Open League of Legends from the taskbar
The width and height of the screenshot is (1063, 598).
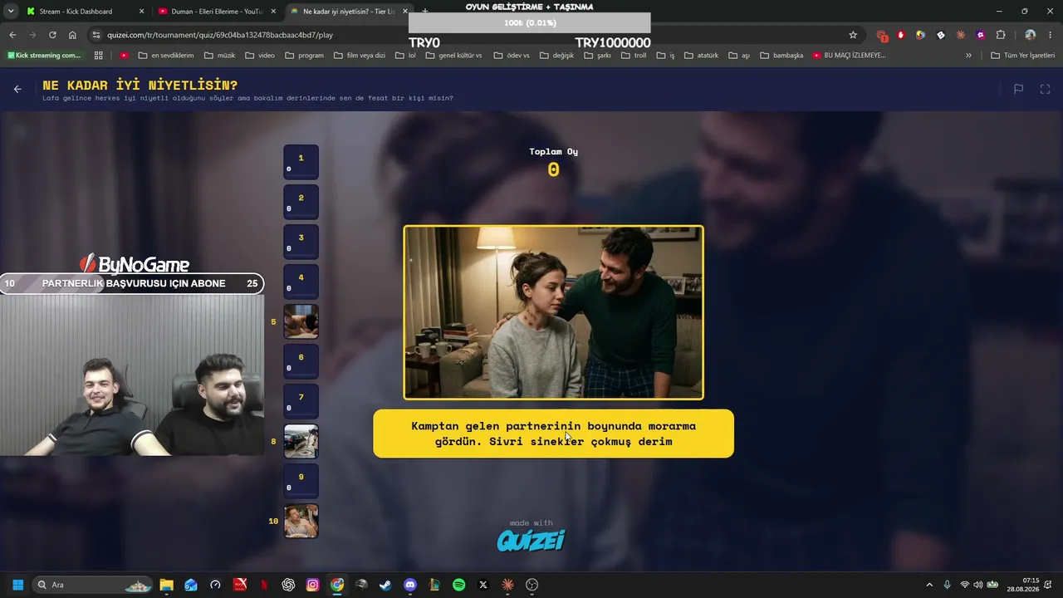(x=434, y=585)
